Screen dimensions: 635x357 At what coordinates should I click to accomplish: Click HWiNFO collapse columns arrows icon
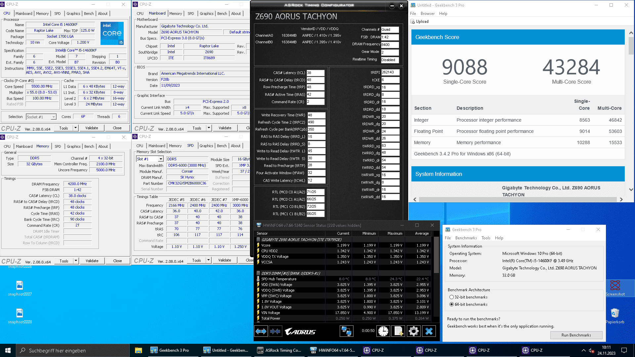pyautogui.click(x=275, y=331)
